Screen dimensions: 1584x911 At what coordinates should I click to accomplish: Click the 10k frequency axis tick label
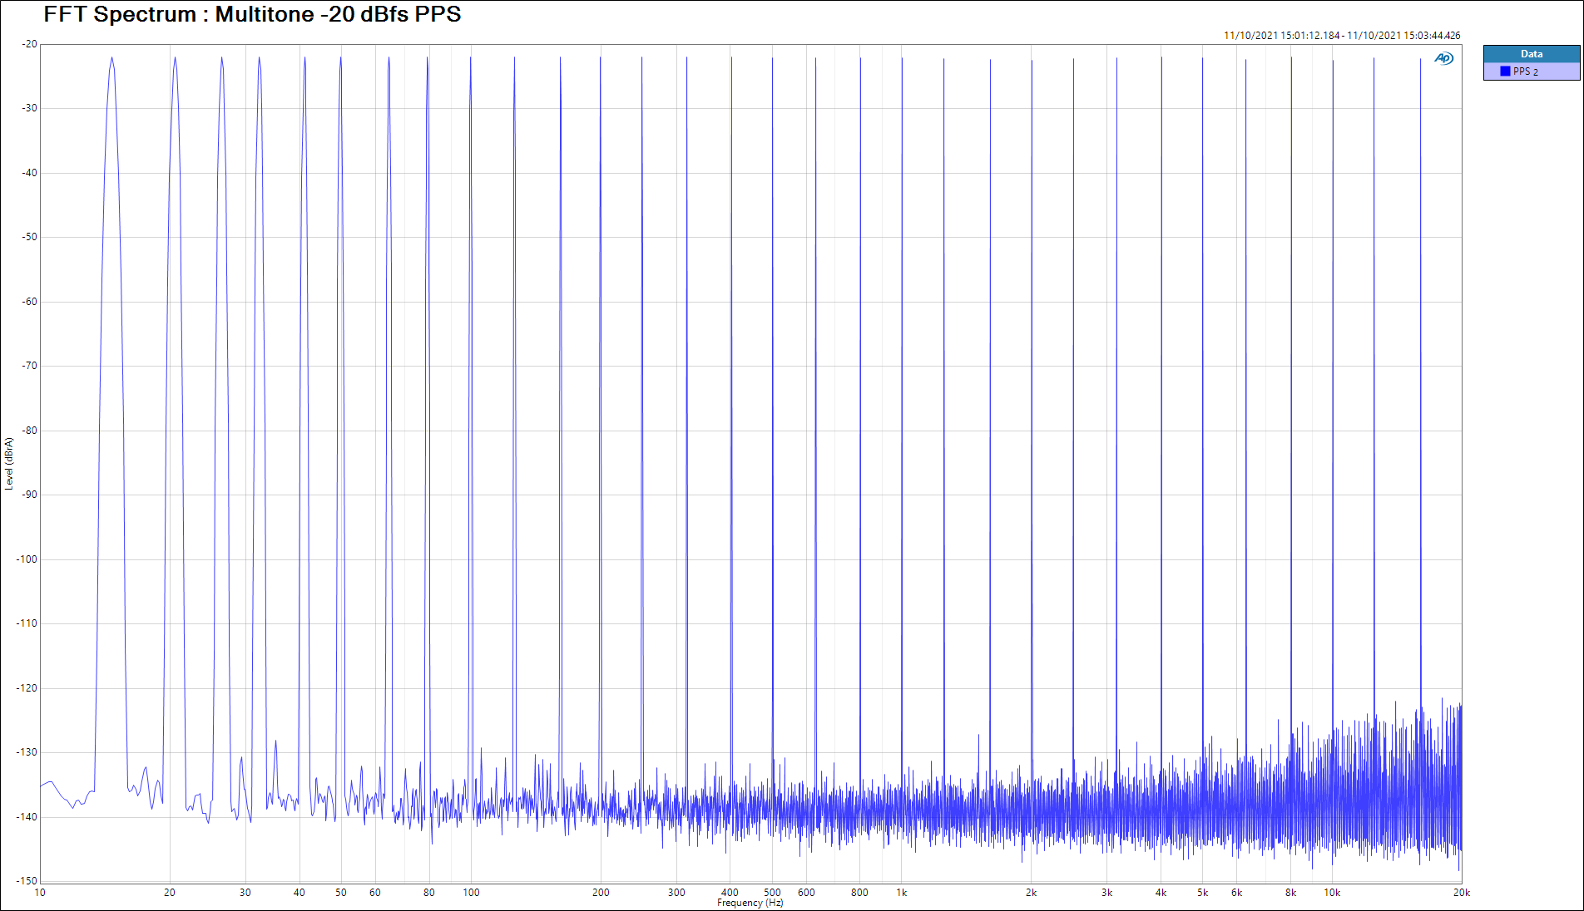[1332, 893]
